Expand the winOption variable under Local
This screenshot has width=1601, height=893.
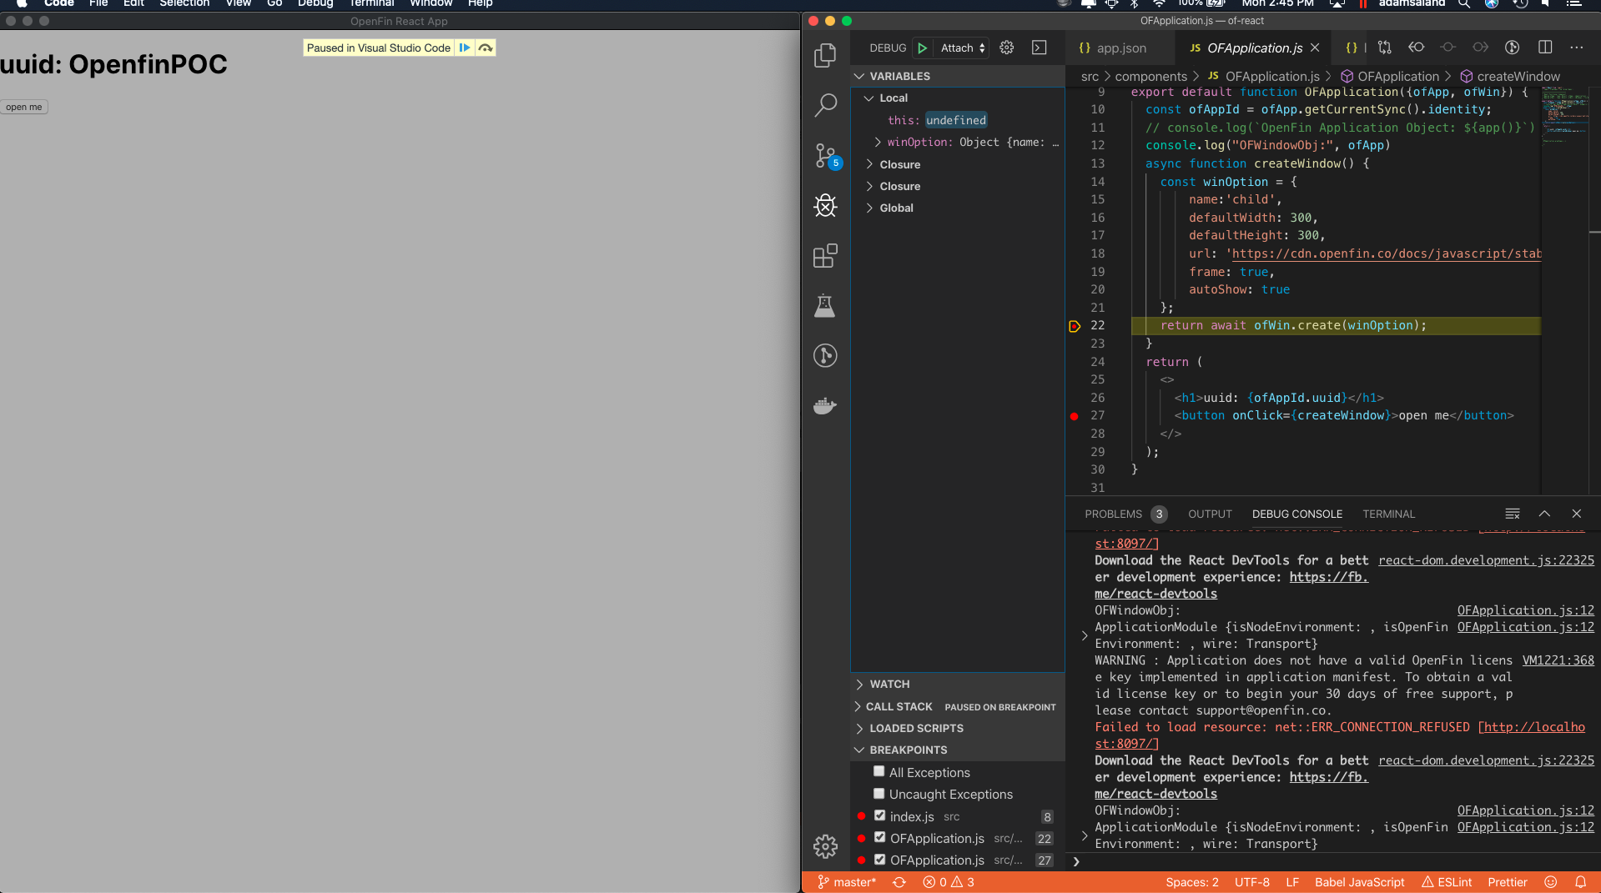878,142
